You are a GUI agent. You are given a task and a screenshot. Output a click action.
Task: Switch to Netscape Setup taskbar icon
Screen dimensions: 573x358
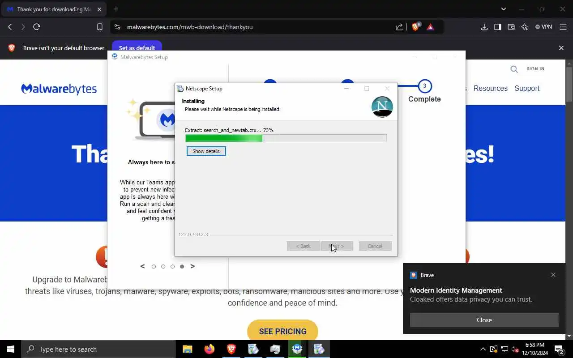pos(319,349)
